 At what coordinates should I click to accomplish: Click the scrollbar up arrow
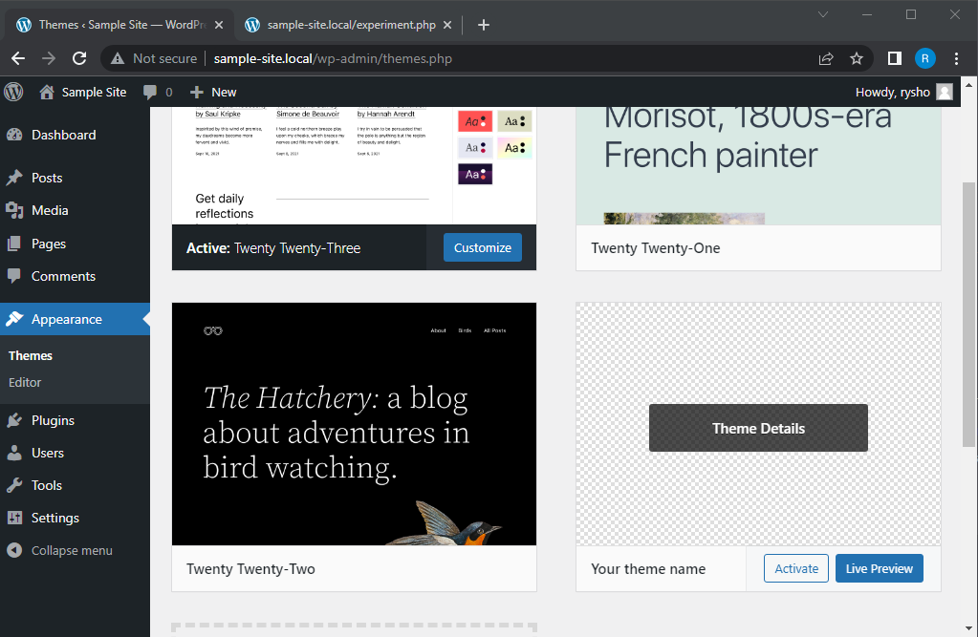point(968,85)
